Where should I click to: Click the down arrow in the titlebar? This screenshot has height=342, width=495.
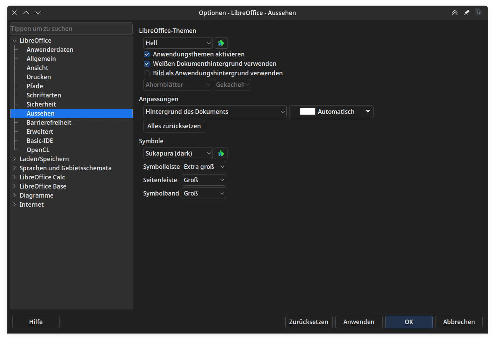tap(38, 12)
